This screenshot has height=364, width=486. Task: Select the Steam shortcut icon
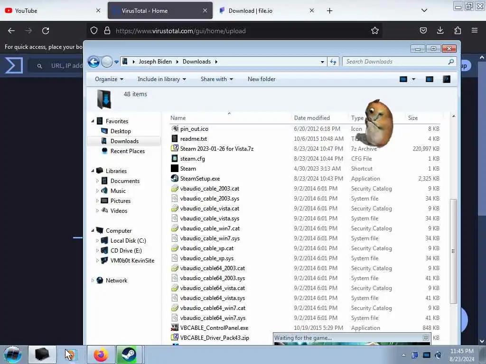click(175, 168)
